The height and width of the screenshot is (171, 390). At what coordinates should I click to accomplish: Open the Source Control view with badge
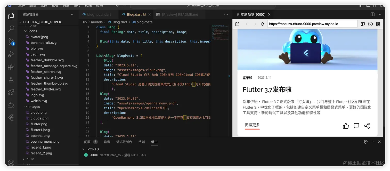(x=11, y=42)
